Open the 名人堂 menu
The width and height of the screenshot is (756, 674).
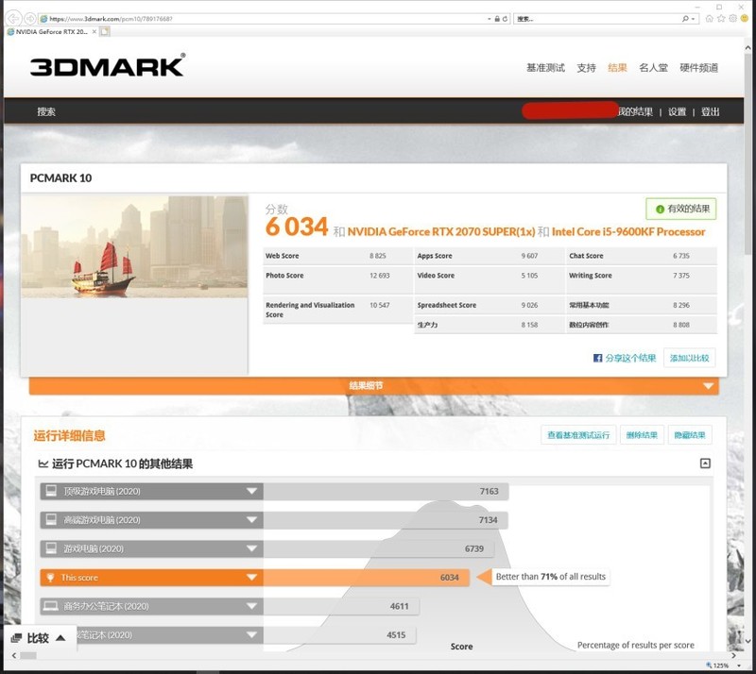pyautogui.click(x=653, y=67)
